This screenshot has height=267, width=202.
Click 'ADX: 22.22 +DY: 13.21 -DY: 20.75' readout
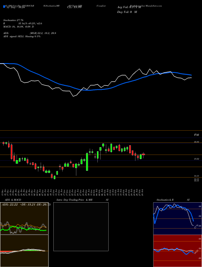tap(26, 205)
